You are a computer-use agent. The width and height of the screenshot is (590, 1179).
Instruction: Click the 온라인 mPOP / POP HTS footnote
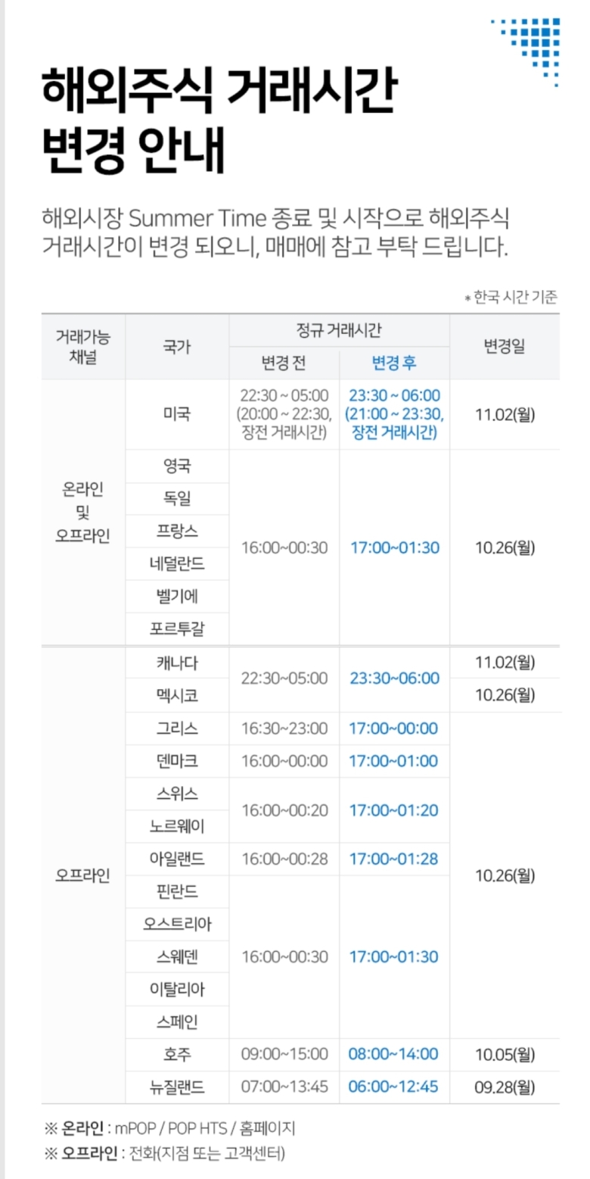coord(170,1129)
